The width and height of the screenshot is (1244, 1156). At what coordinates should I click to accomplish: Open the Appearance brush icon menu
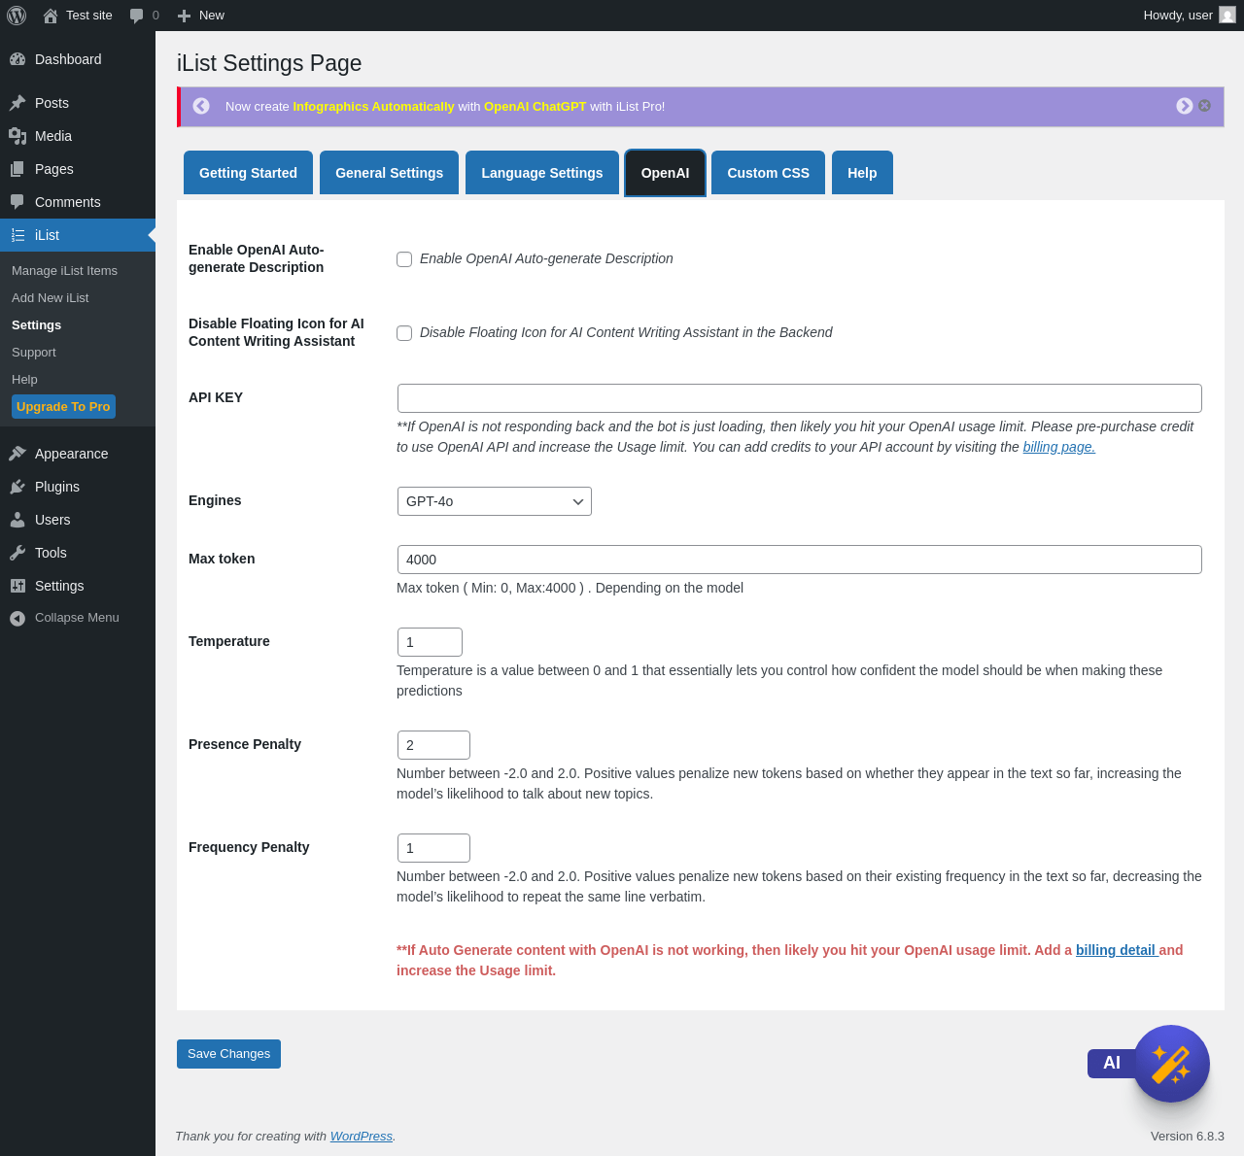[x=17, y=454]
